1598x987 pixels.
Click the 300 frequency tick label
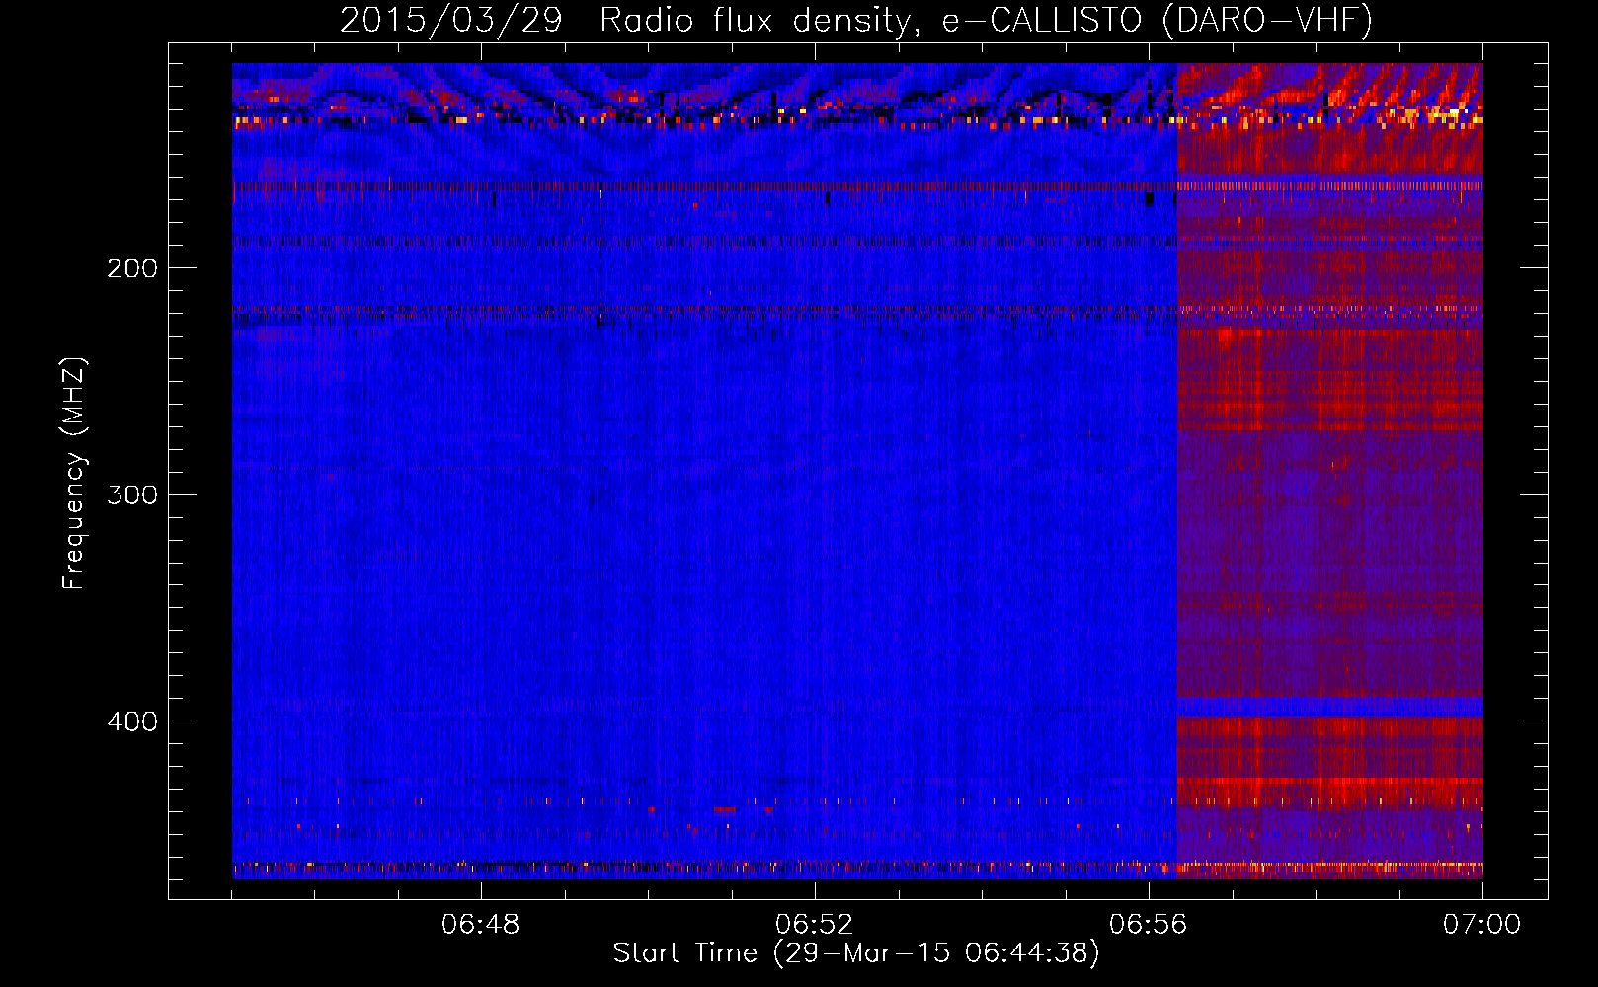(x=132, y=494)
